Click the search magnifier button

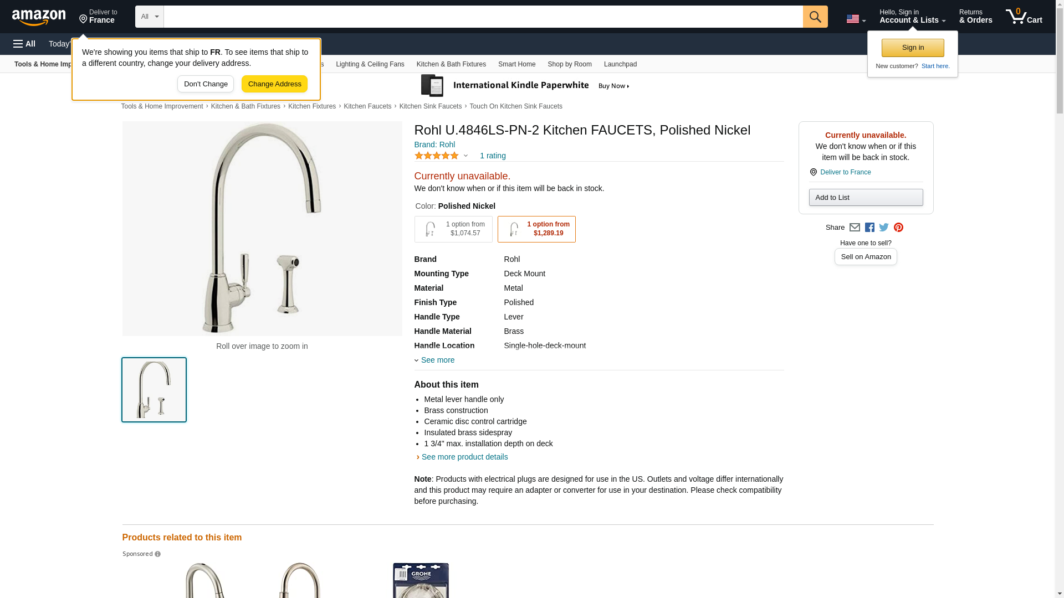(815, 17)
